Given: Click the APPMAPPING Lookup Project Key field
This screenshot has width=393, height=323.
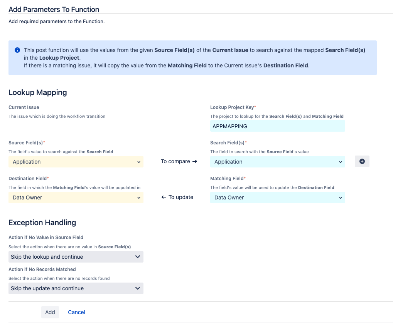Looking at the screenshot, I should click(x=278, y=126).
